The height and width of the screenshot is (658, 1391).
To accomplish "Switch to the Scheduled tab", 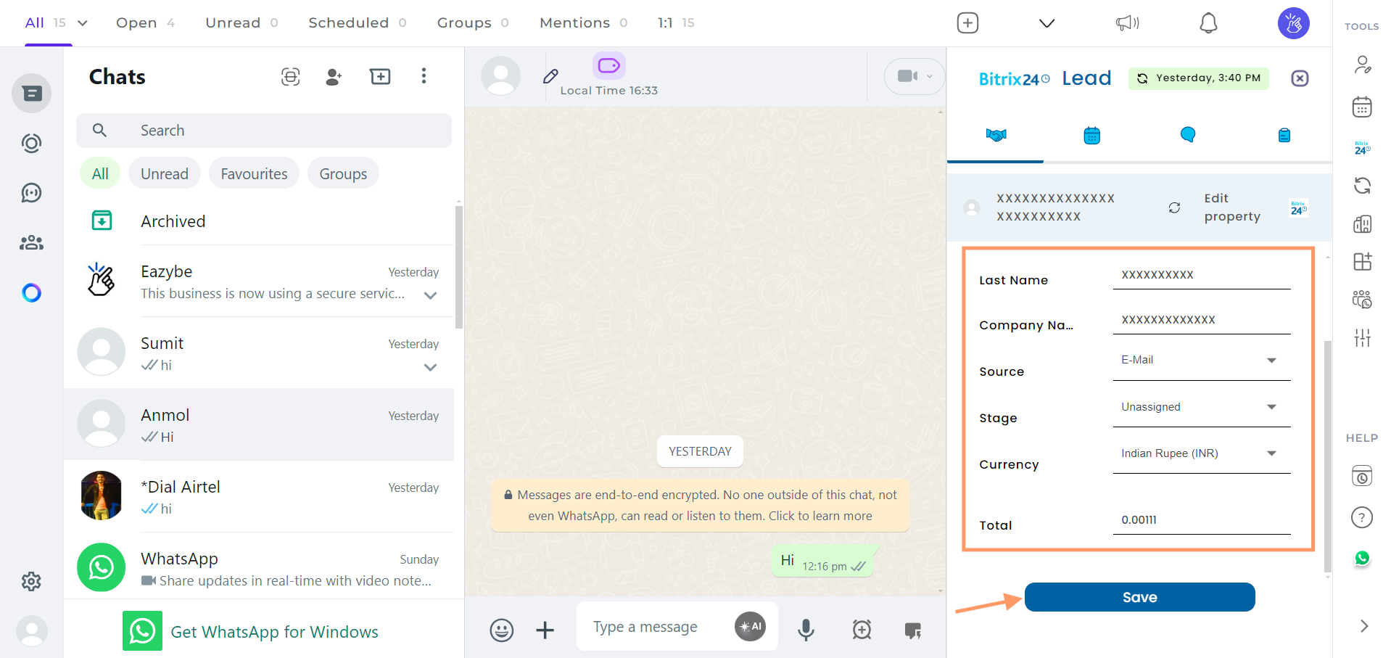I will click(358, 22).
